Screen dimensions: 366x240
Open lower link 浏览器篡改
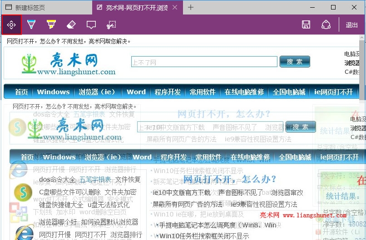click(287, 192)
